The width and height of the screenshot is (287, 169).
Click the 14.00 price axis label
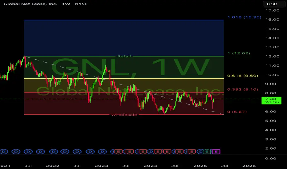point(272,38)
